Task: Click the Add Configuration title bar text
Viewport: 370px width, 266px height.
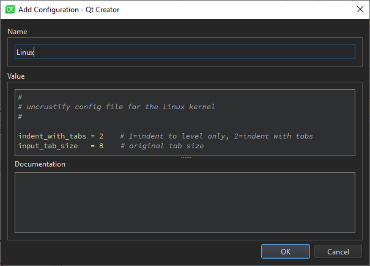Action: point(70,9)
